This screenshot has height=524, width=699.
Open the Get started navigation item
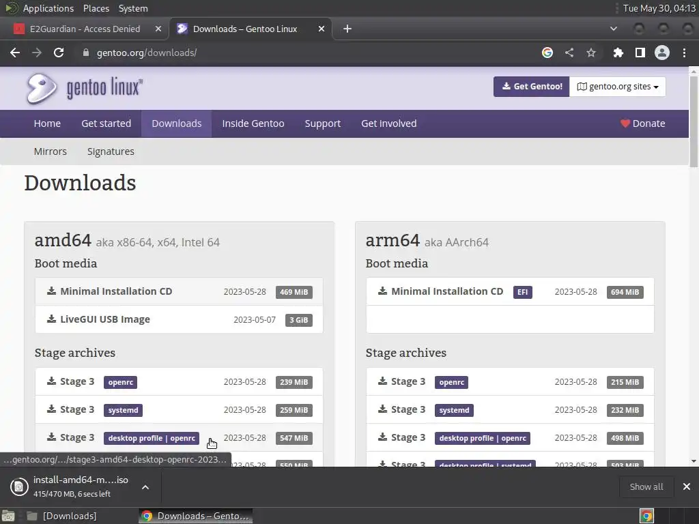pyautogui.click(x=106, y=123)
